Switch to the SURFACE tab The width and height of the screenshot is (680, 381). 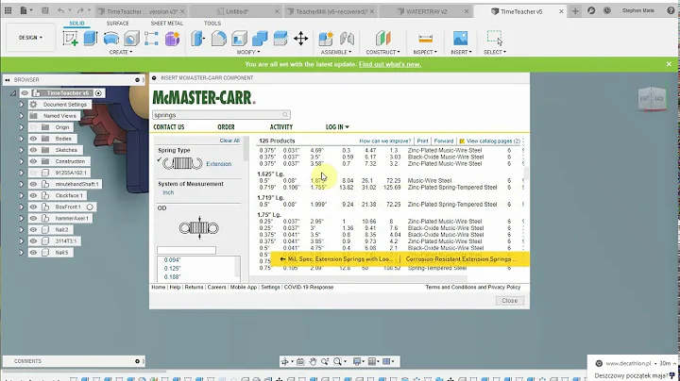(x=117, y=24)
